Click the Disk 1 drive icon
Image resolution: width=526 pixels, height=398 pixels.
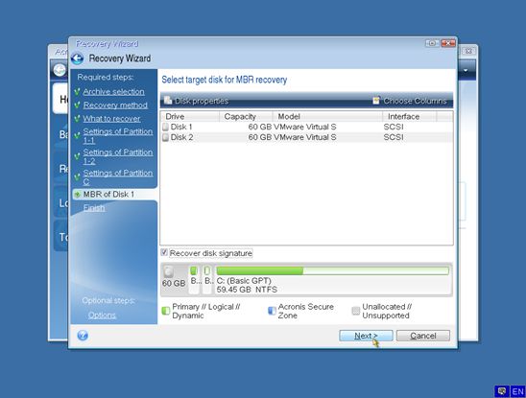pyautogui.click(x=165, y=128)
